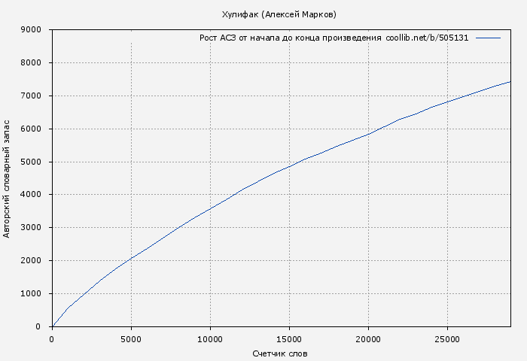Click the 10000 tick label on x-axis
Image resolution: width=527 pixels, height=361 pixels.
pos(210,338)
